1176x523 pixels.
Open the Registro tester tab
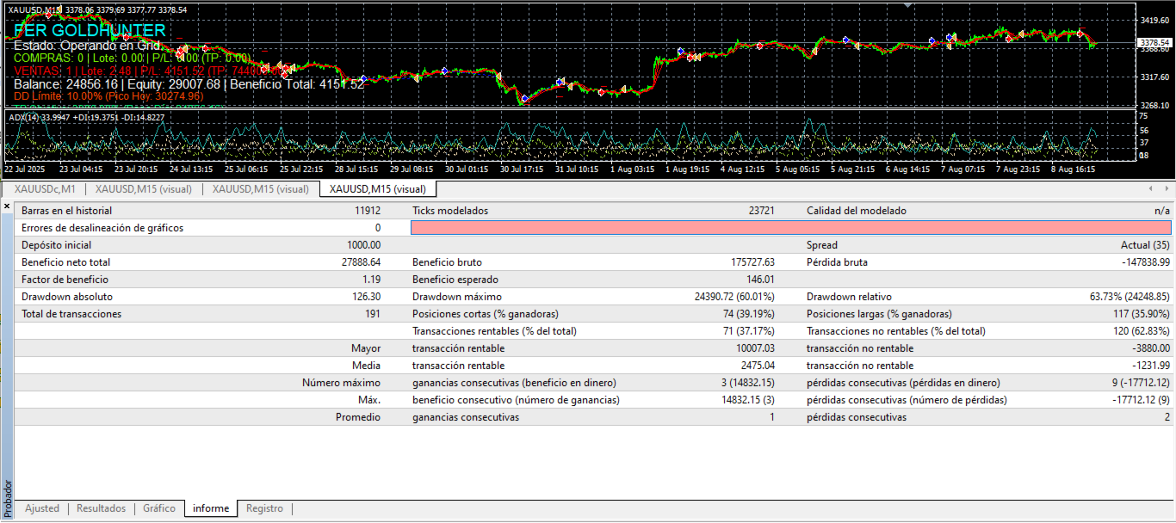264,508
